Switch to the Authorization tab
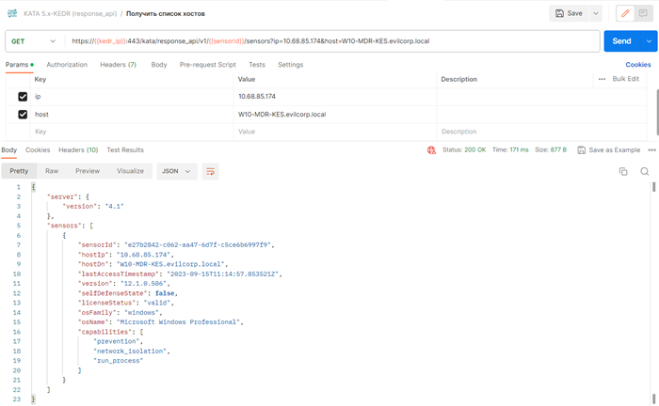Viewport: 659px width, 406px height. point(67,65)
